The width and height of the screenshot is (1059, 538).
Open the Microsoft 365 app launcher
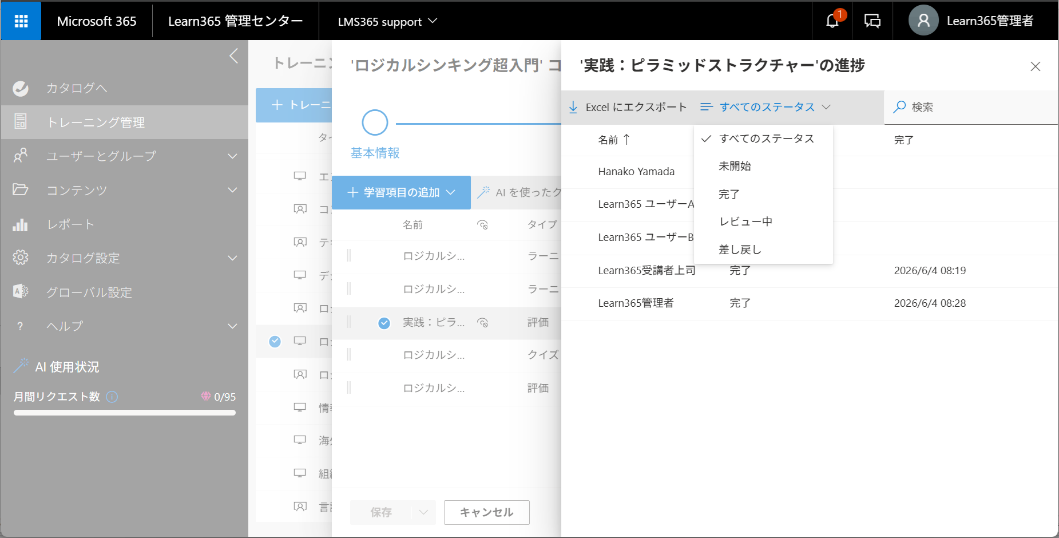21,21
